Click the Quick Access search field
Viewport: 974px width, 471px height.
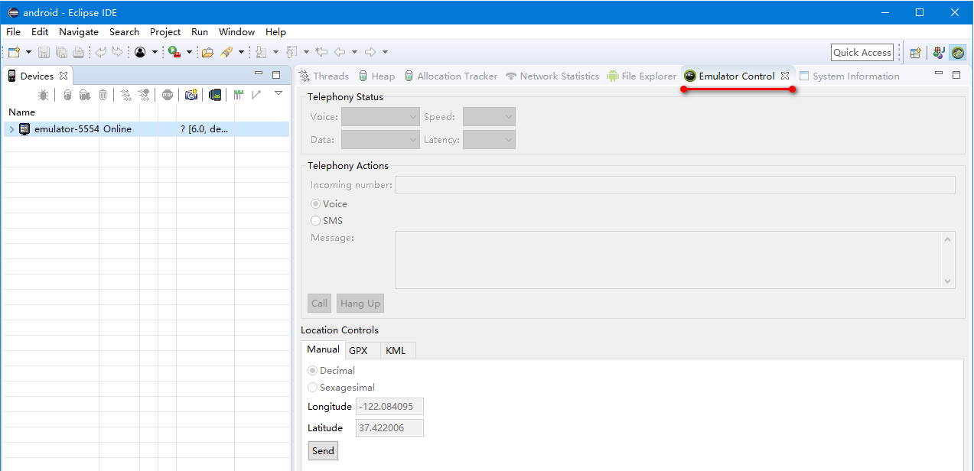pyautogui.click(x=862, y=53)
